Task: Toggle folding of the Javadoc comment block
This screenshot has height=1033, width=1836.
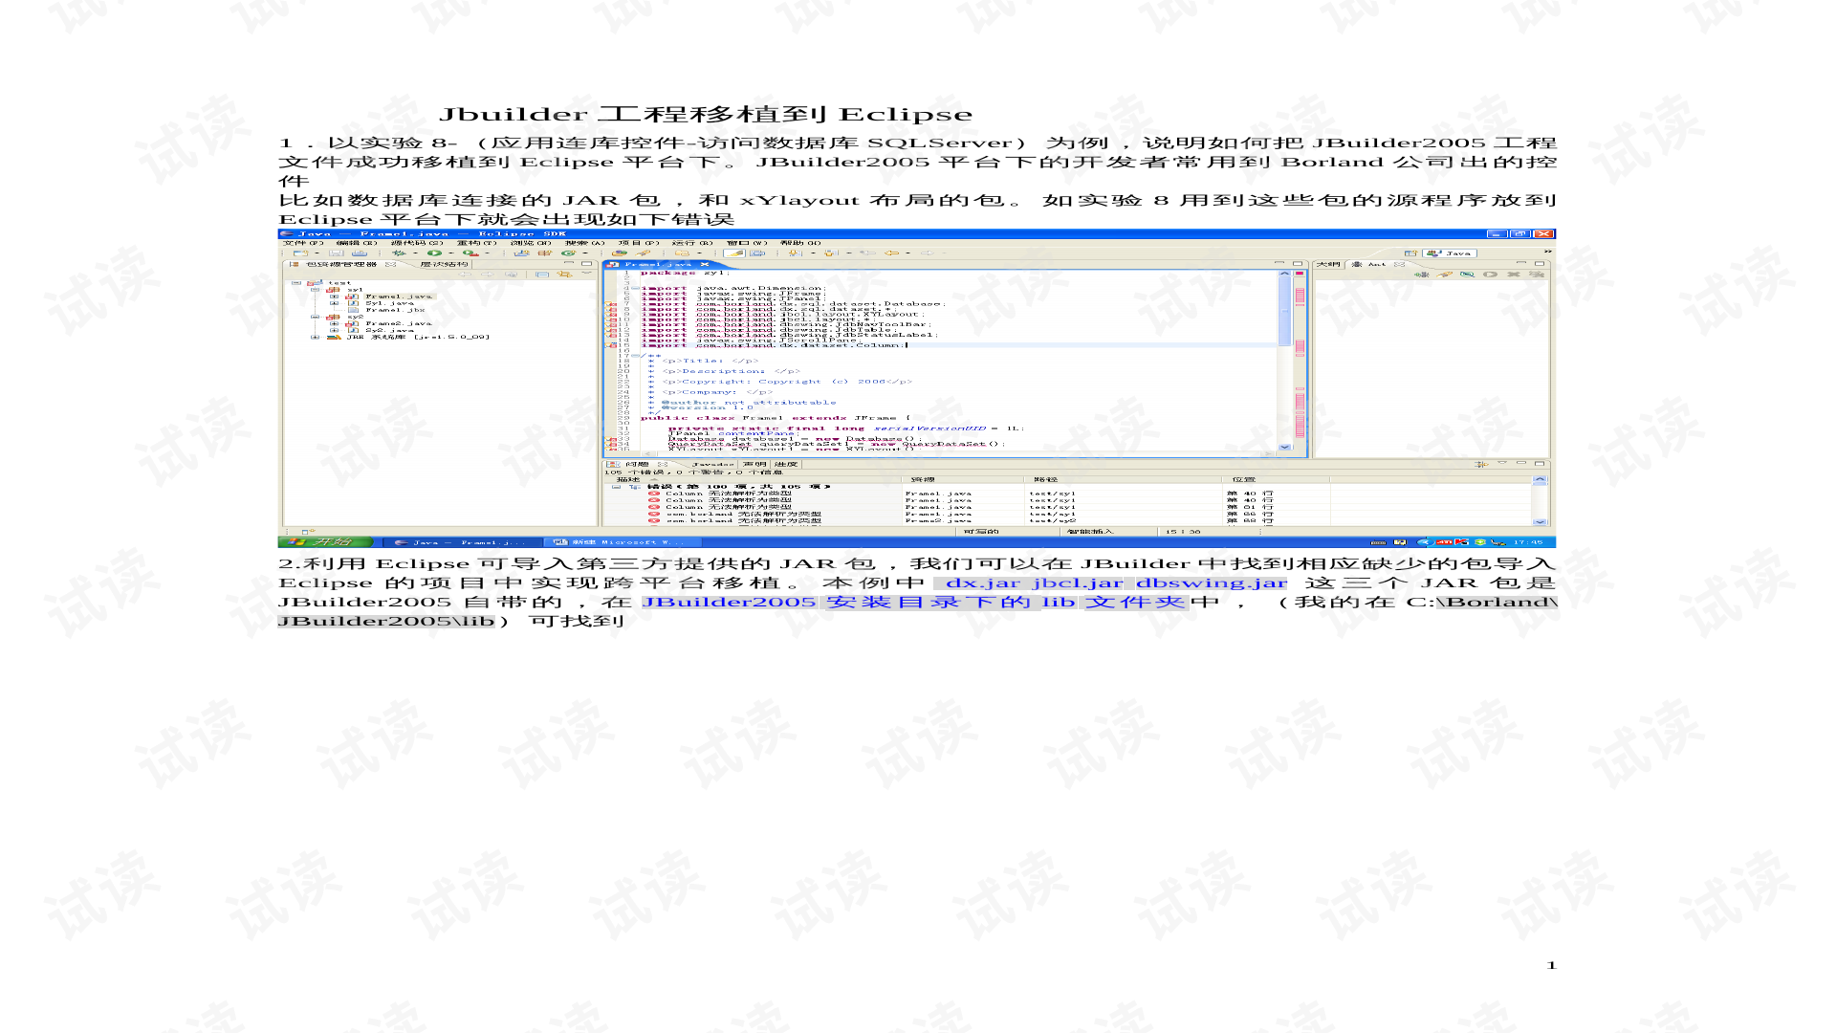Action: click(x=635, y=355)
